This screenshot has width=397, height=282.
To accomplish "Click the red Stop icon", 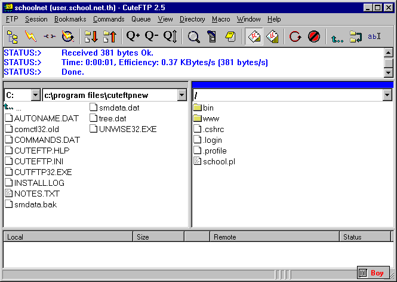I will (x=314, y=36).
